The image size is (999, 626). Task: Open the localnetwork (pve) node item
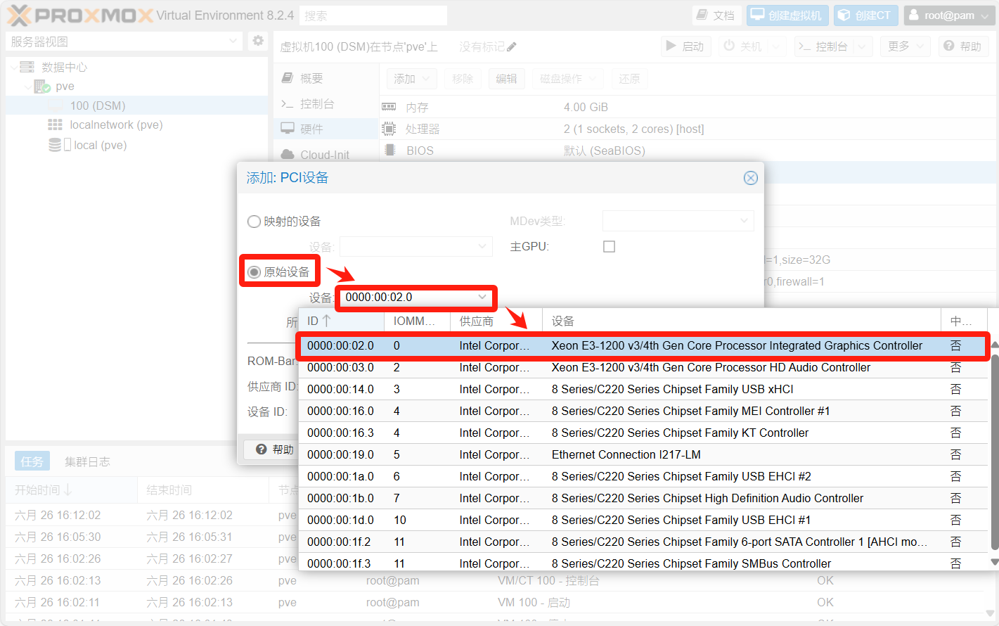pos(116,124)
